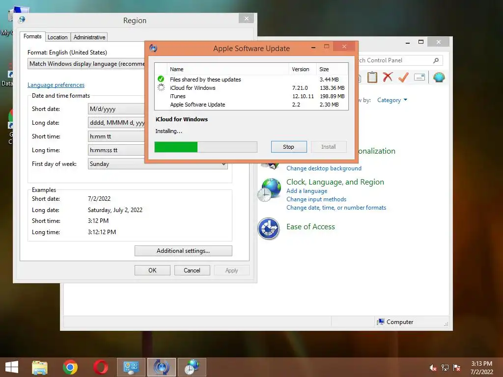503x377 pixels.
Task: Switch to Control Panel taskbar icon
Action: 131,367
